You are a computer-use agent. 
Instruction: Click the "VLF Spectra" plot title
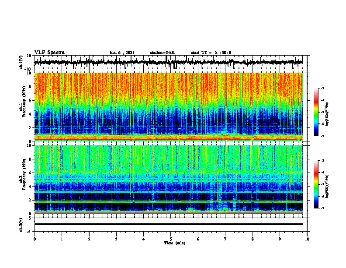click(49, 53)
